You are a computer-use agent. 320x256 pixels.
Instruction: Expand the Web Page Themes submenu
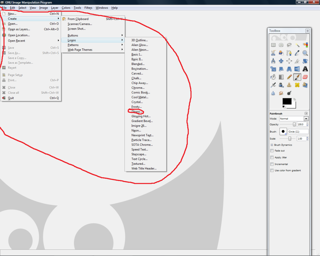[93, 50]
